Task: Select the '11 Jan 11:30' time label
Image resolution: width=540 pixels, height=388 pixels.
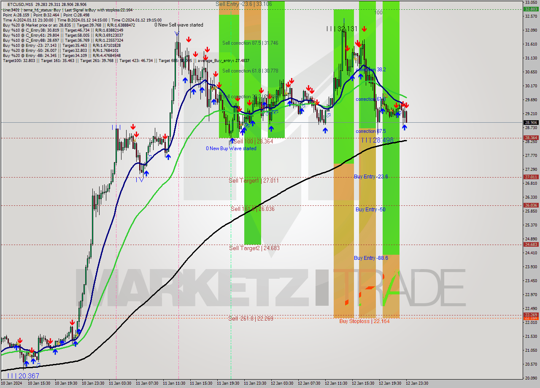Action: tap(174, 383)
